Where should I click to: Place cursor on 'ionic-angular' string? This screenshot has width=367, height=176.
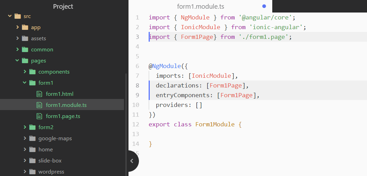click(276, 27)
